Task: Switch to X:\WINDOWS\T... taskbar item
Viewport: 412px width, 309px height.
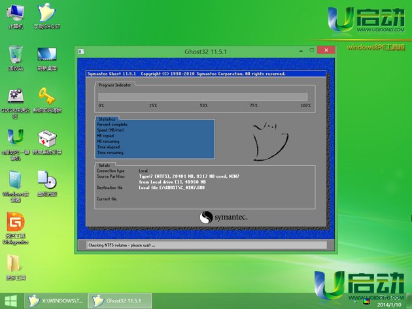Action: coord(56,301)
